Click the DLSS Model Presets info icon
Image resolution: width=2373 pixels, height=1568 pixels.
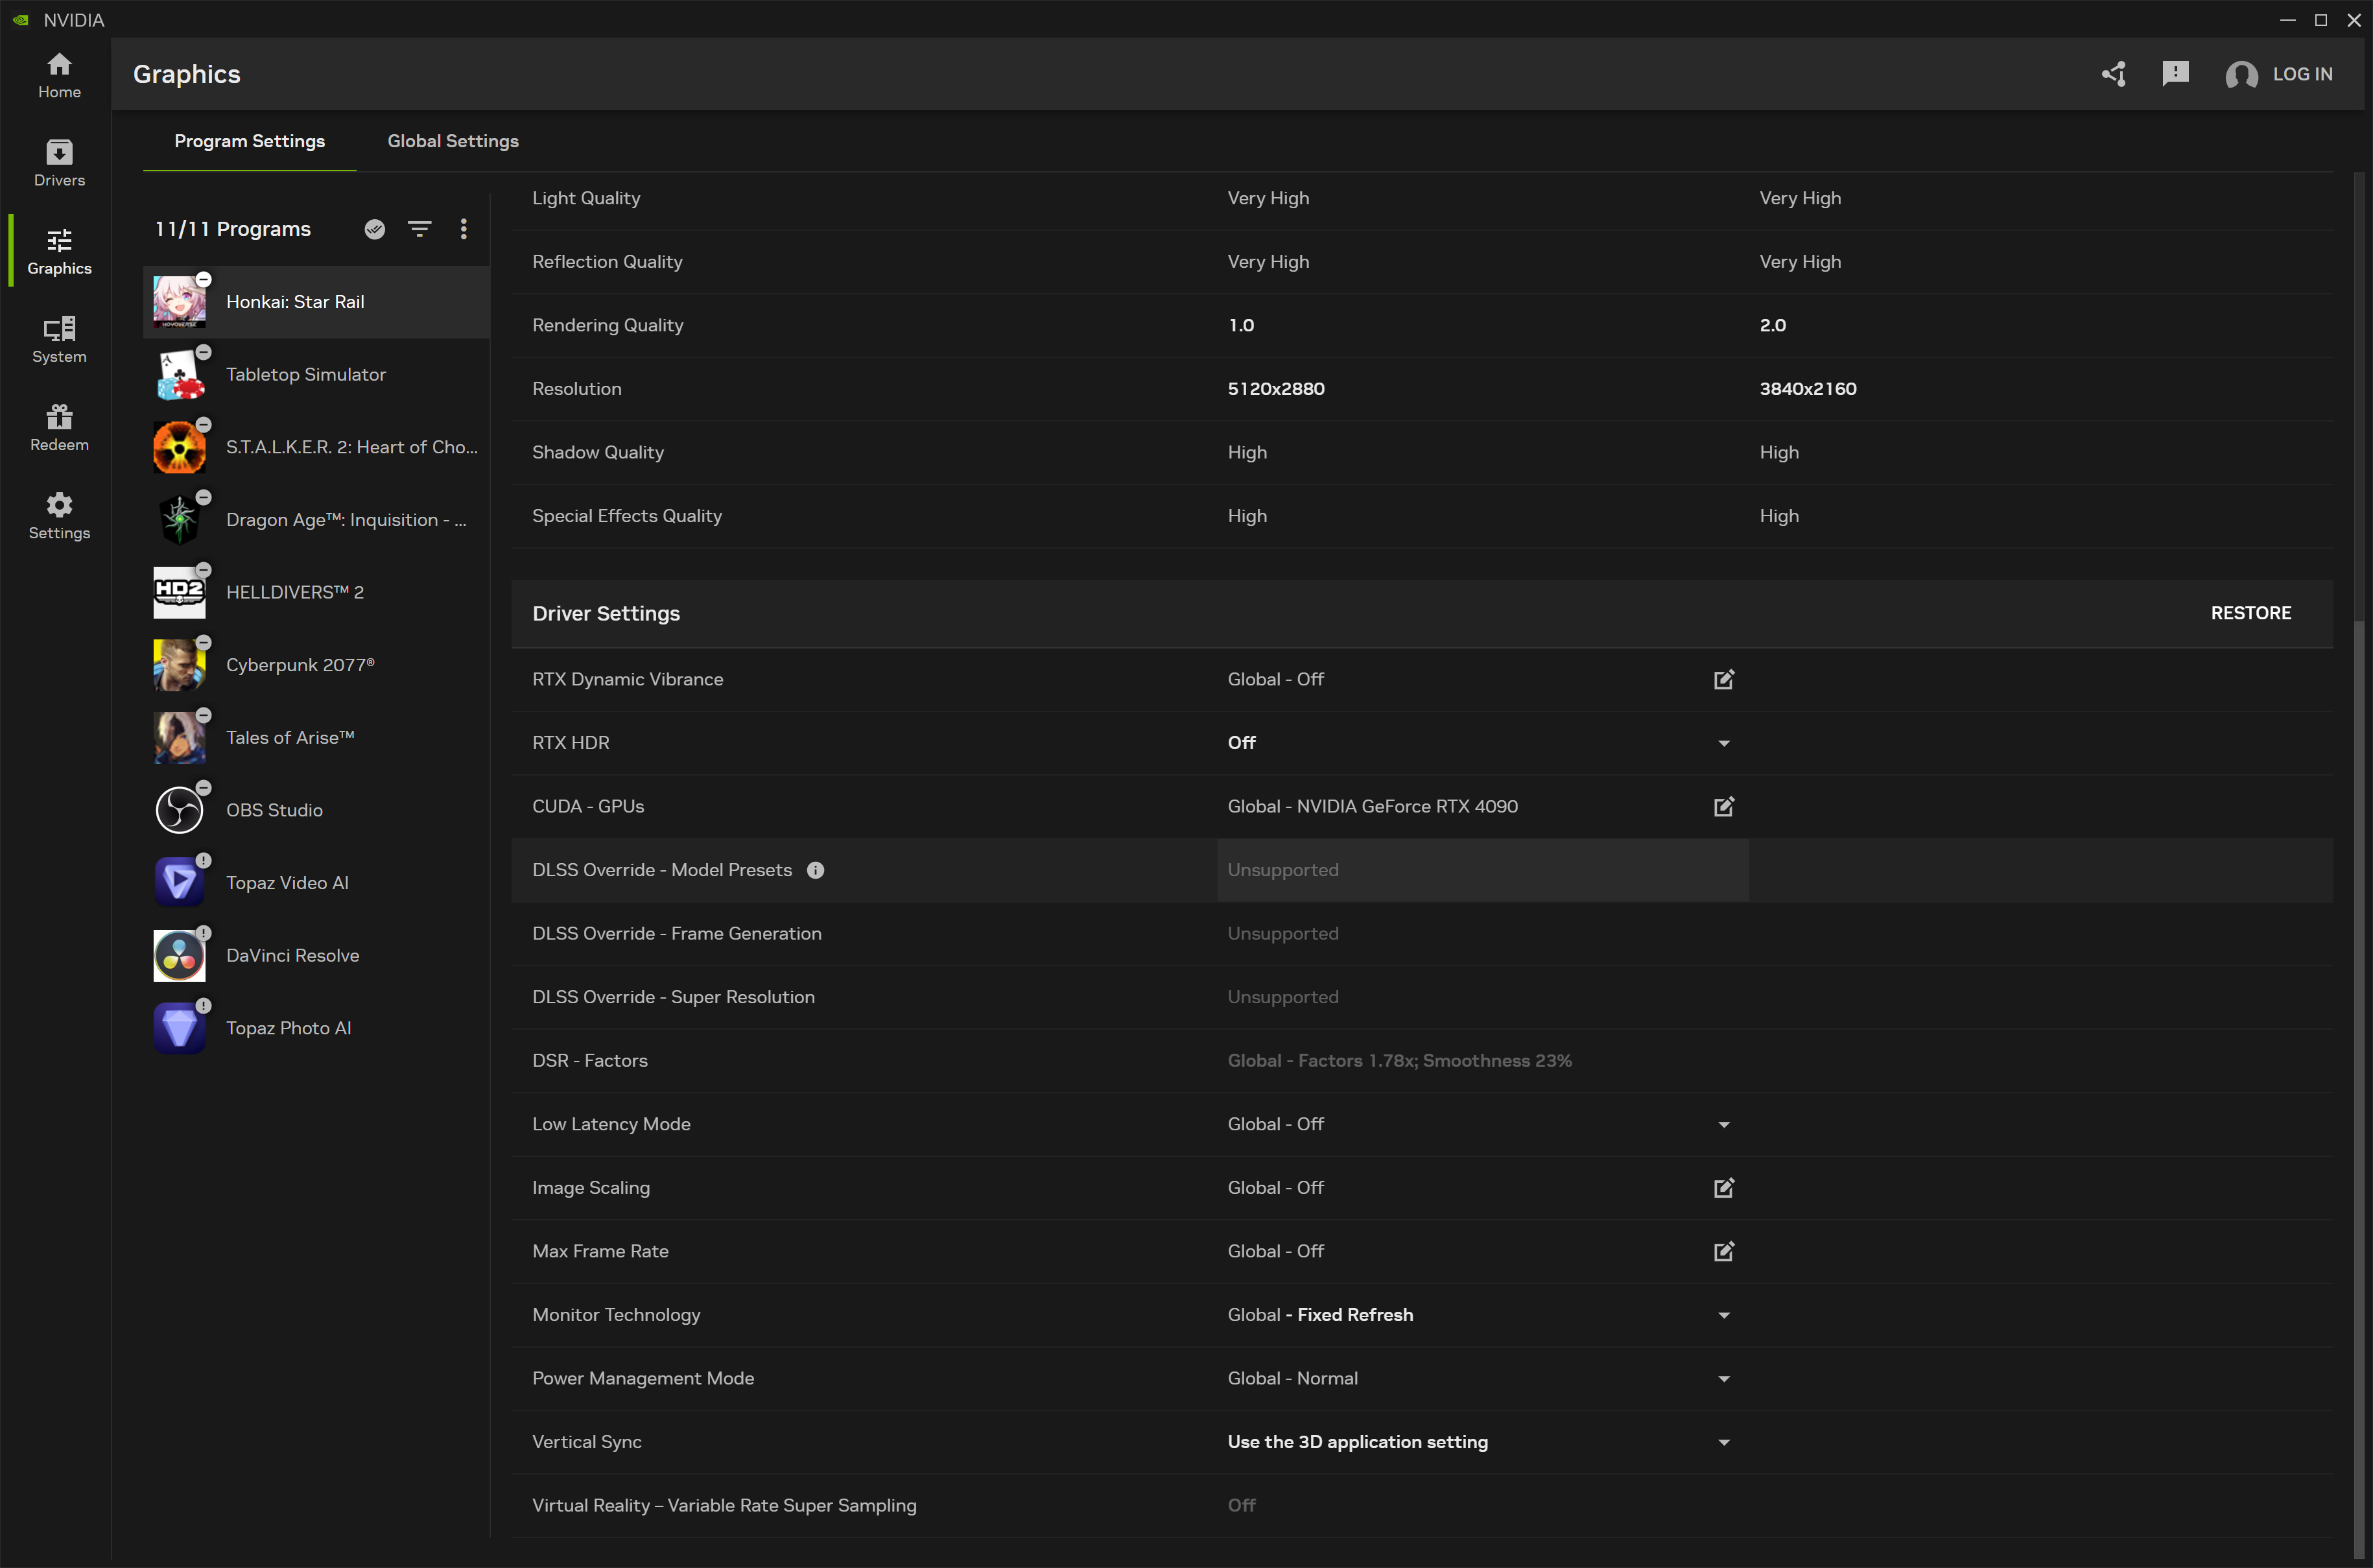pos(816,870)
